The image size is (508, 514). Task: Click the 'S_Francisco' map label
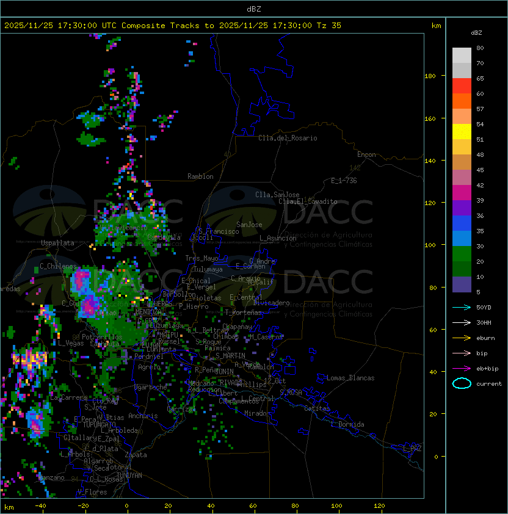pyautogui.click(x=219, y=231)
